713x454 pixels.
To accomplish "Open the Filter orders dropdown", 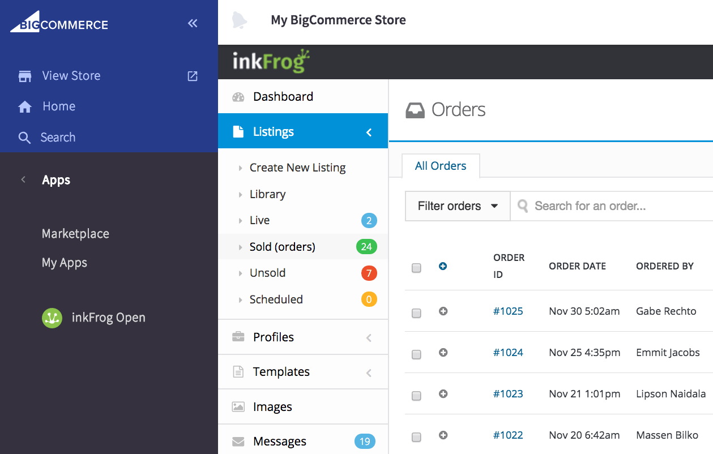I will click(458, 206).
